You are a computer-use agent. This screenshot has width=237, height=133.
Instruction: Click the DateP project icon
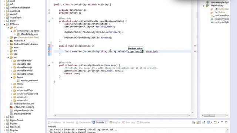point(8,21)
